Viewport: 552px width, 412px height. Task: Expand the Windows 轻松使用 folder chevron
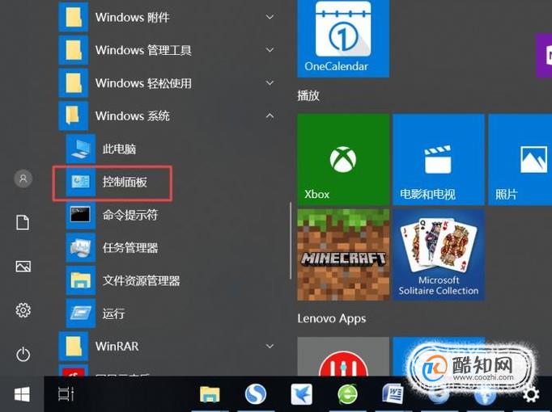point(270,83)
